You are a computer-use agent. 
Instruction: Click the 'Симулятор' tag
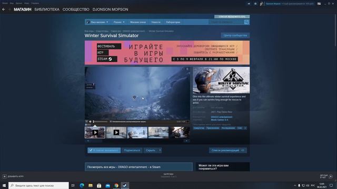click(199, 128)
